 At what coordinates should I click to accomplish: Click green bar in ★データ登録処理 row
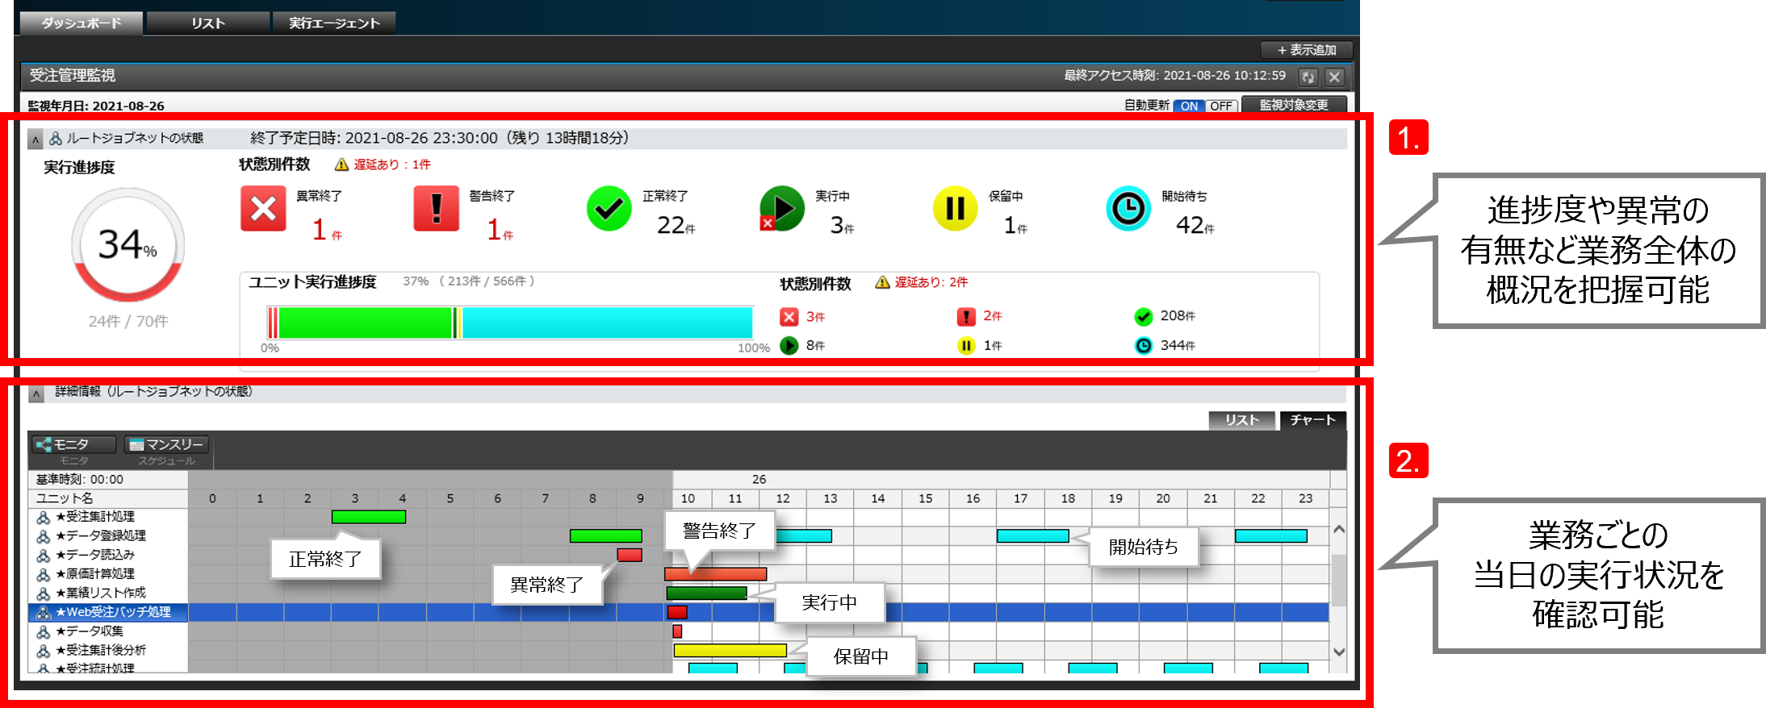(605, 536)
